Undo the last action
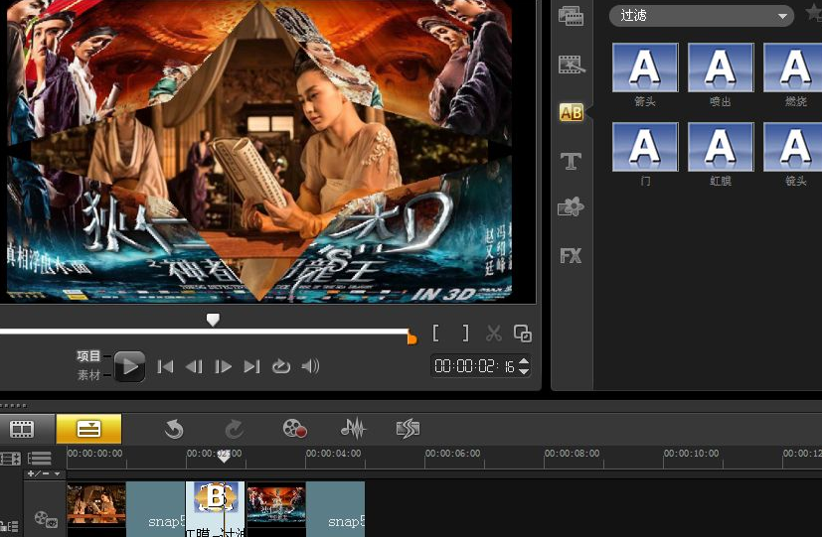The height and width of the screenshot is (537, 822). pyautogui.click(x=174, y=429)
